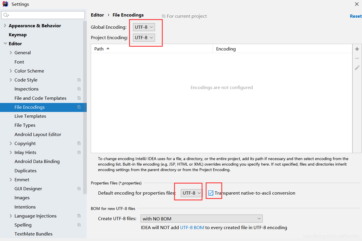The width and height of the screenshot is (362, 241).
Task: Click project-level icon next to File and Code Templates
Action: (79, 98)
